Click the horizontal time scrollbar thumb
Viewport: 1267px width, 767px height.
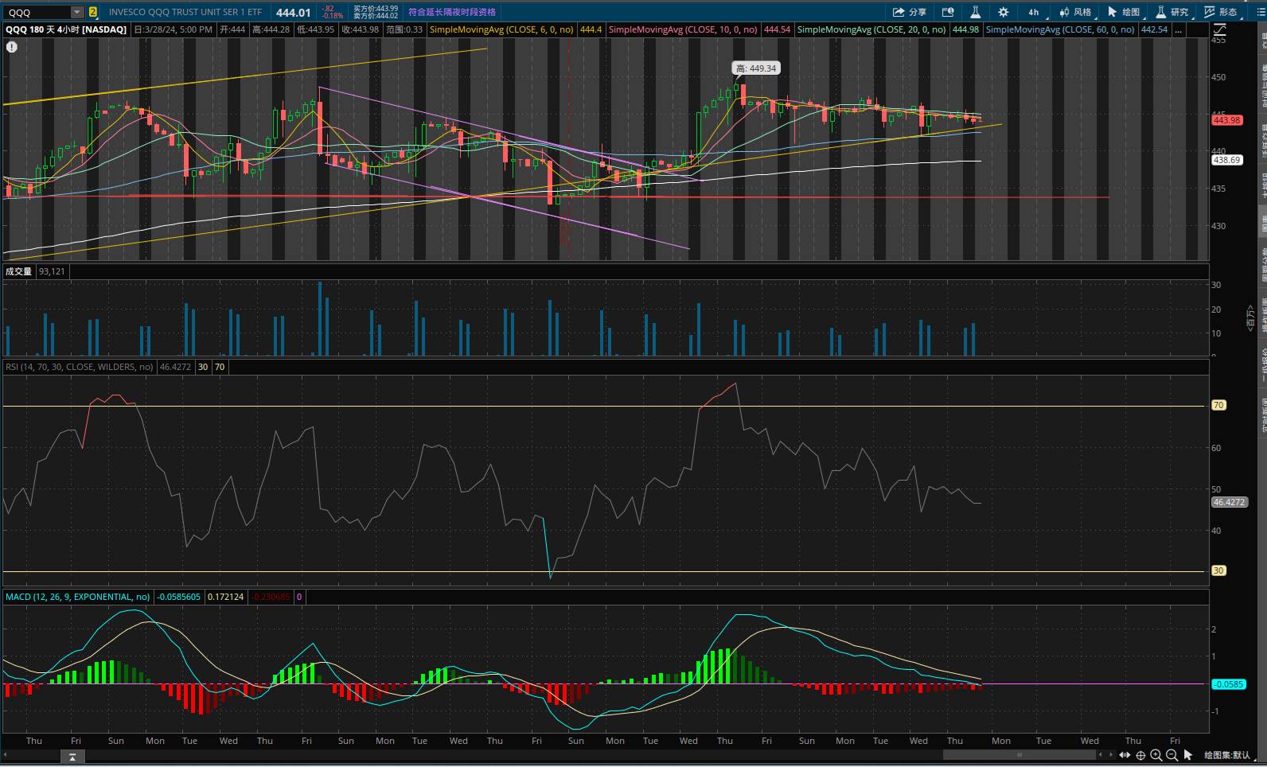1019,755
